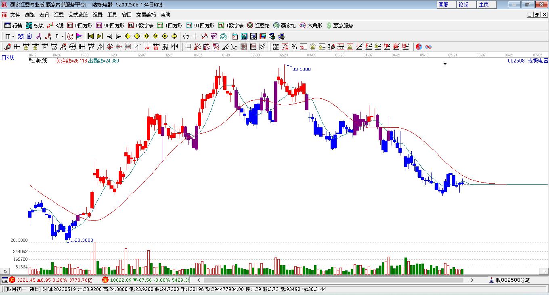Open the 资讯 menu
The height and width of the screenshot is (295, 549).
[x=44, y=15]
